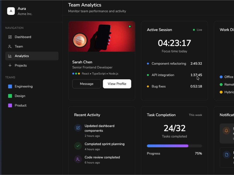Click the green online status dot on profile banner

[x=130, y=27]
